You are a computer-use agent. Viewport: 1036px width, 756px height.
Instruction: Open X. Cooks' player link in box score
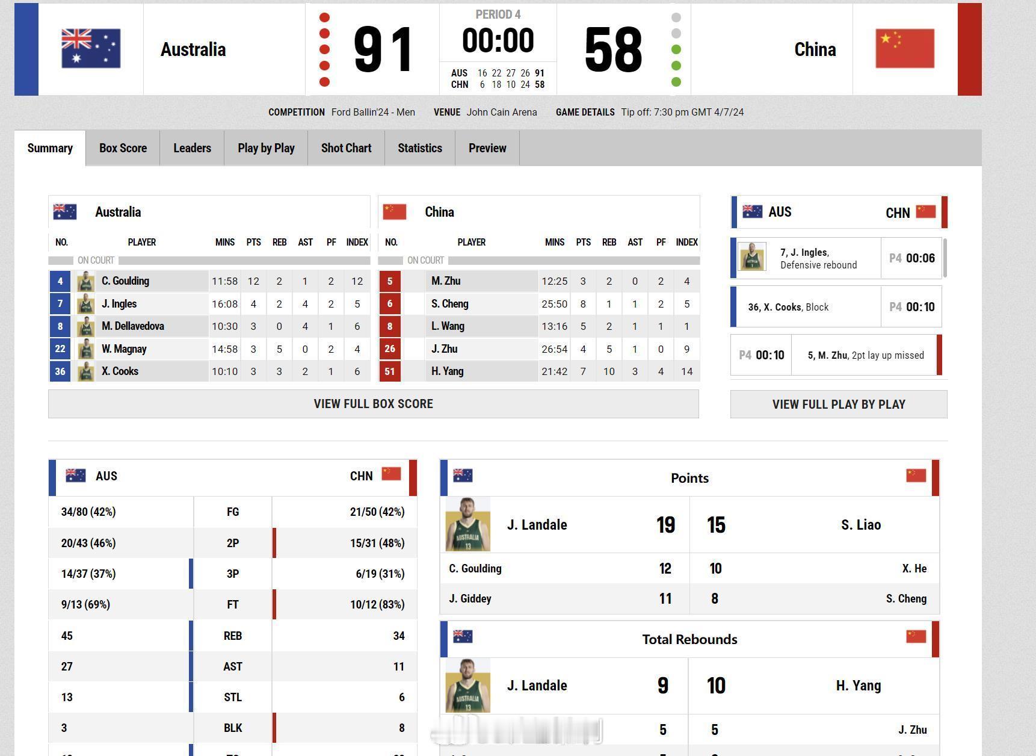120,371
